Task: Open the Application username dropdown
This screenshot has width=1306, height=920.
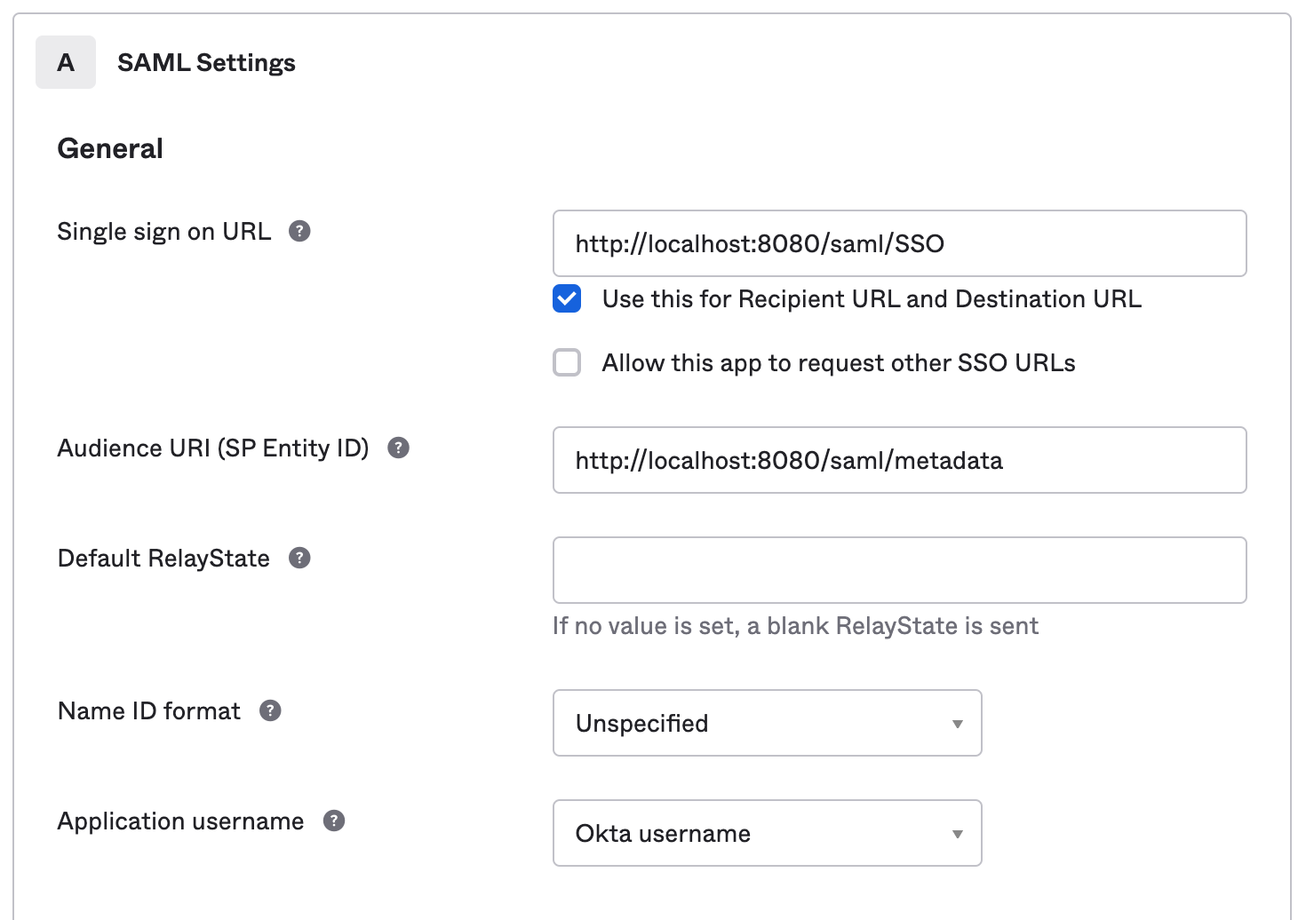Action: click(766, 833)
